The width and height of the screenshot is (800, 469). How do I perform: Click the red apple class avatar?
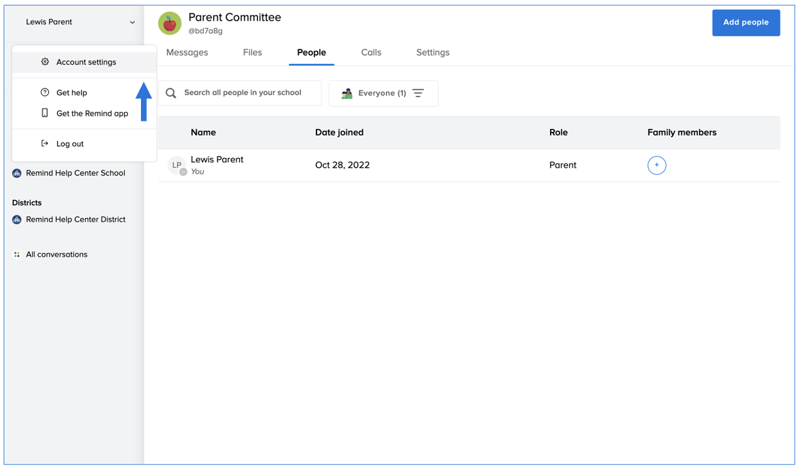[x=170, y=23]
